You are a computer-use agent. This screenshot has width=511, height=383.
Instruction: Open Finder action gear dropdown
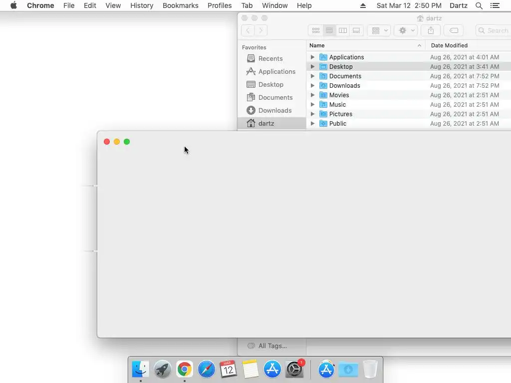point(406,30)
